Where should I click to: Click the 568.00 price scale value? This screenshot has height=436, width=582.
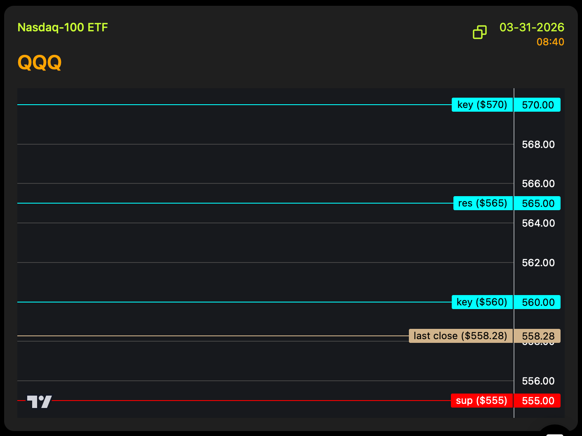(538, 145)
